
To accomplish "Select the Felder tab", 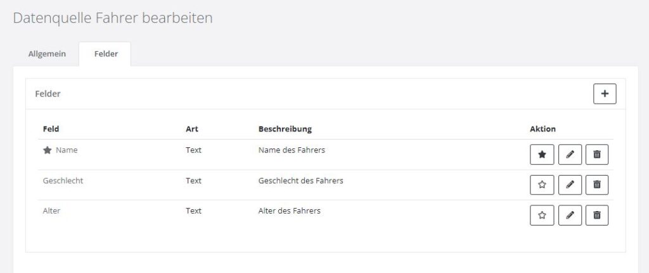I will coord(106,54).
